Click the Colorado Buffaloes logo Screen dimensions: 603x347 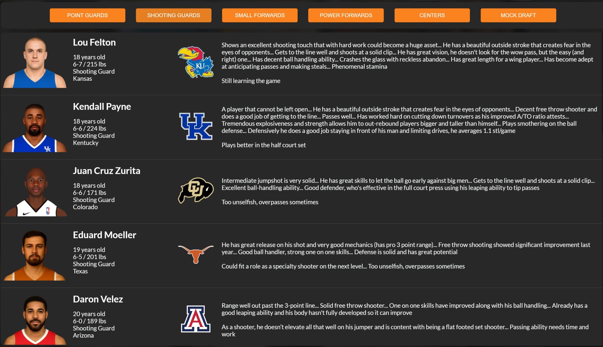[x=196, y=190]
